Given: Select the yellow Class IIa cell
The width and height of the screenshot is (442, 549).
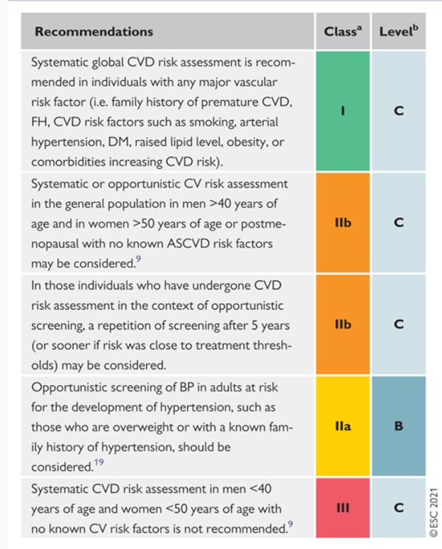Looking at the screenshot, I should tap(343, 427).
